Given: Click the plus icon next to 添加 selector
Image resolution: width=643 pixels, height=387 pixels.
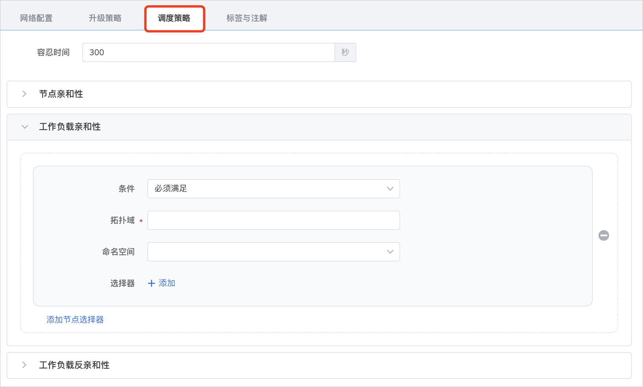Looking at the screenshot, I should (151, 283).
